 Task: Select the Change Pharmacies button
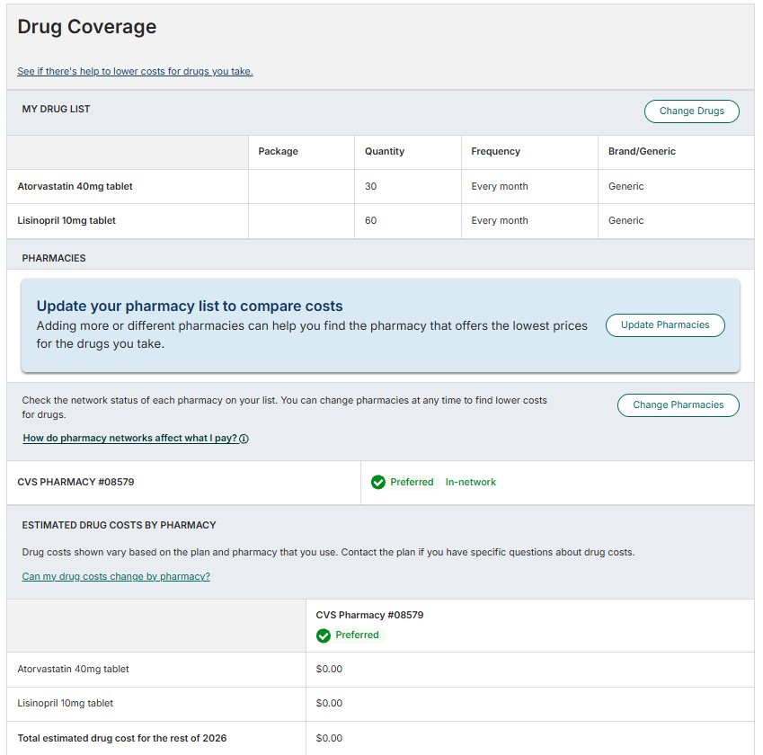678,405
